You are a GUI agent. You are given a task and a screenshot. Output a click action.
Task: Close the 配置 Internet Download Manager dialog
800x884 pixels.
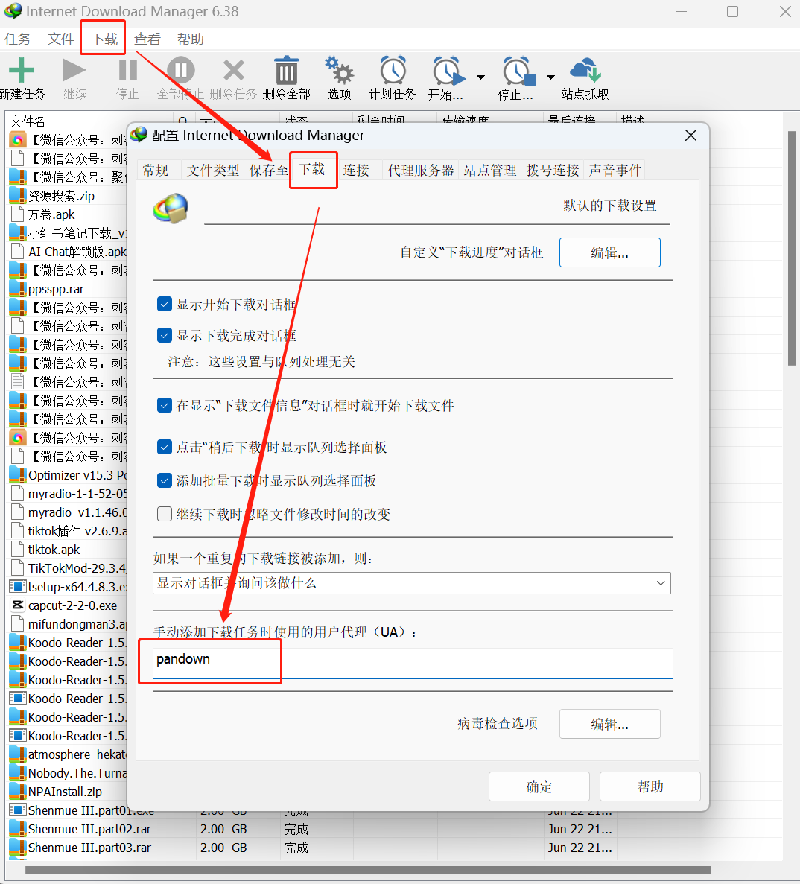(691, 136)
